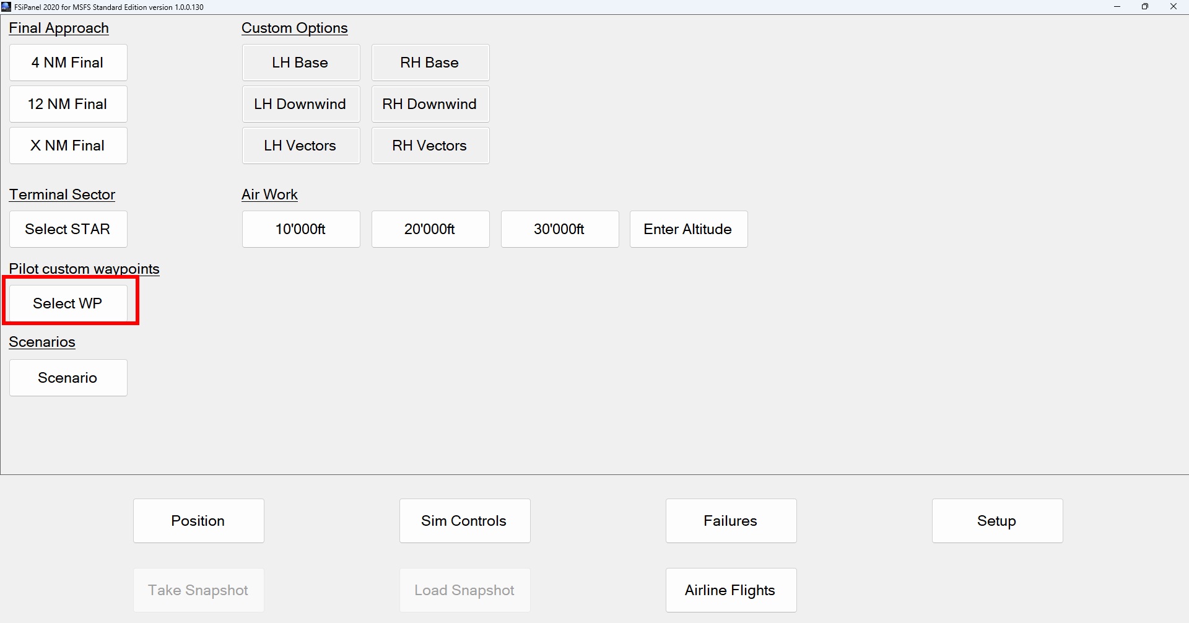Select LH Base position

tap(300, 63)
